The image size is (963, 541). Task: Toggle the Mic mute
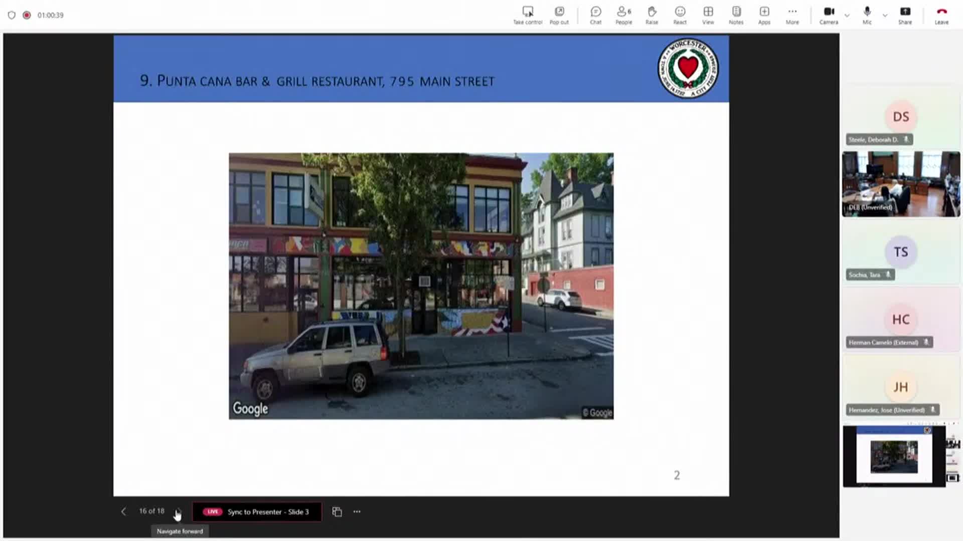click(867, 15)
